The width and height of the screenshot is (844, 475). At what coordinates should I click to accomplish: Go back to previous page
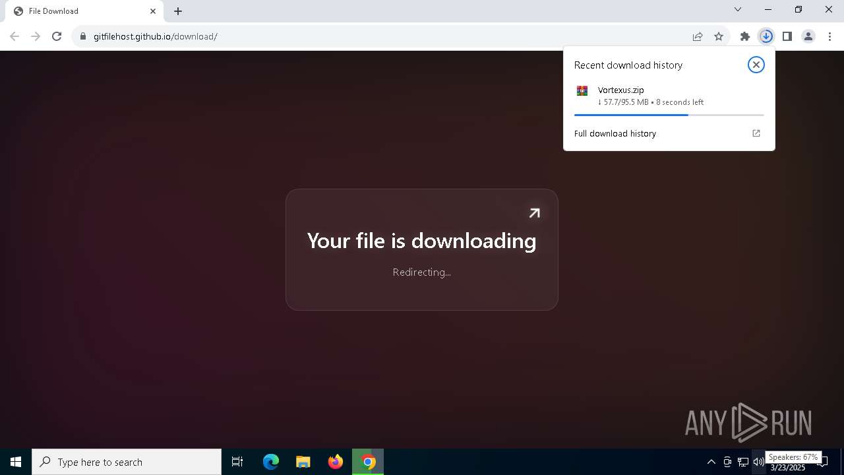tap(15, 36)
